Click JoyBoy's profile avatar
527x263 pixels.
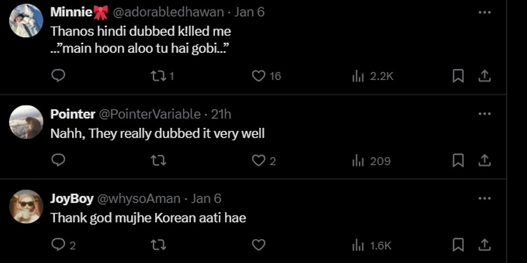pyautogui.click(x=26, y=207)
